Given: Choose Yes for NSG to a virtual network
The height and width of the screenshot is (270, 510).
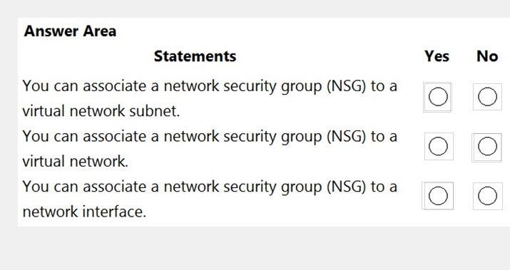Looking at the screenshot, I should [x=438, y=146].
